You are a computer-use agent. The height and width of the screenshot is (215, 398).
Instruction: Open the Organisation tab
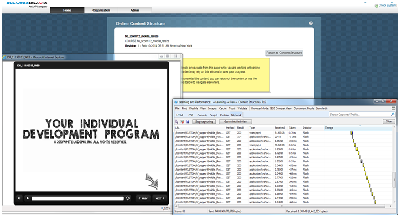click(x=101, y=10)
